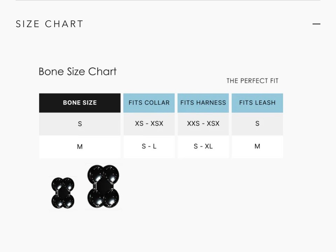Click THE PERFECT FIT text
The height and width of the screenshot is (252, 336).
point(252,81)
